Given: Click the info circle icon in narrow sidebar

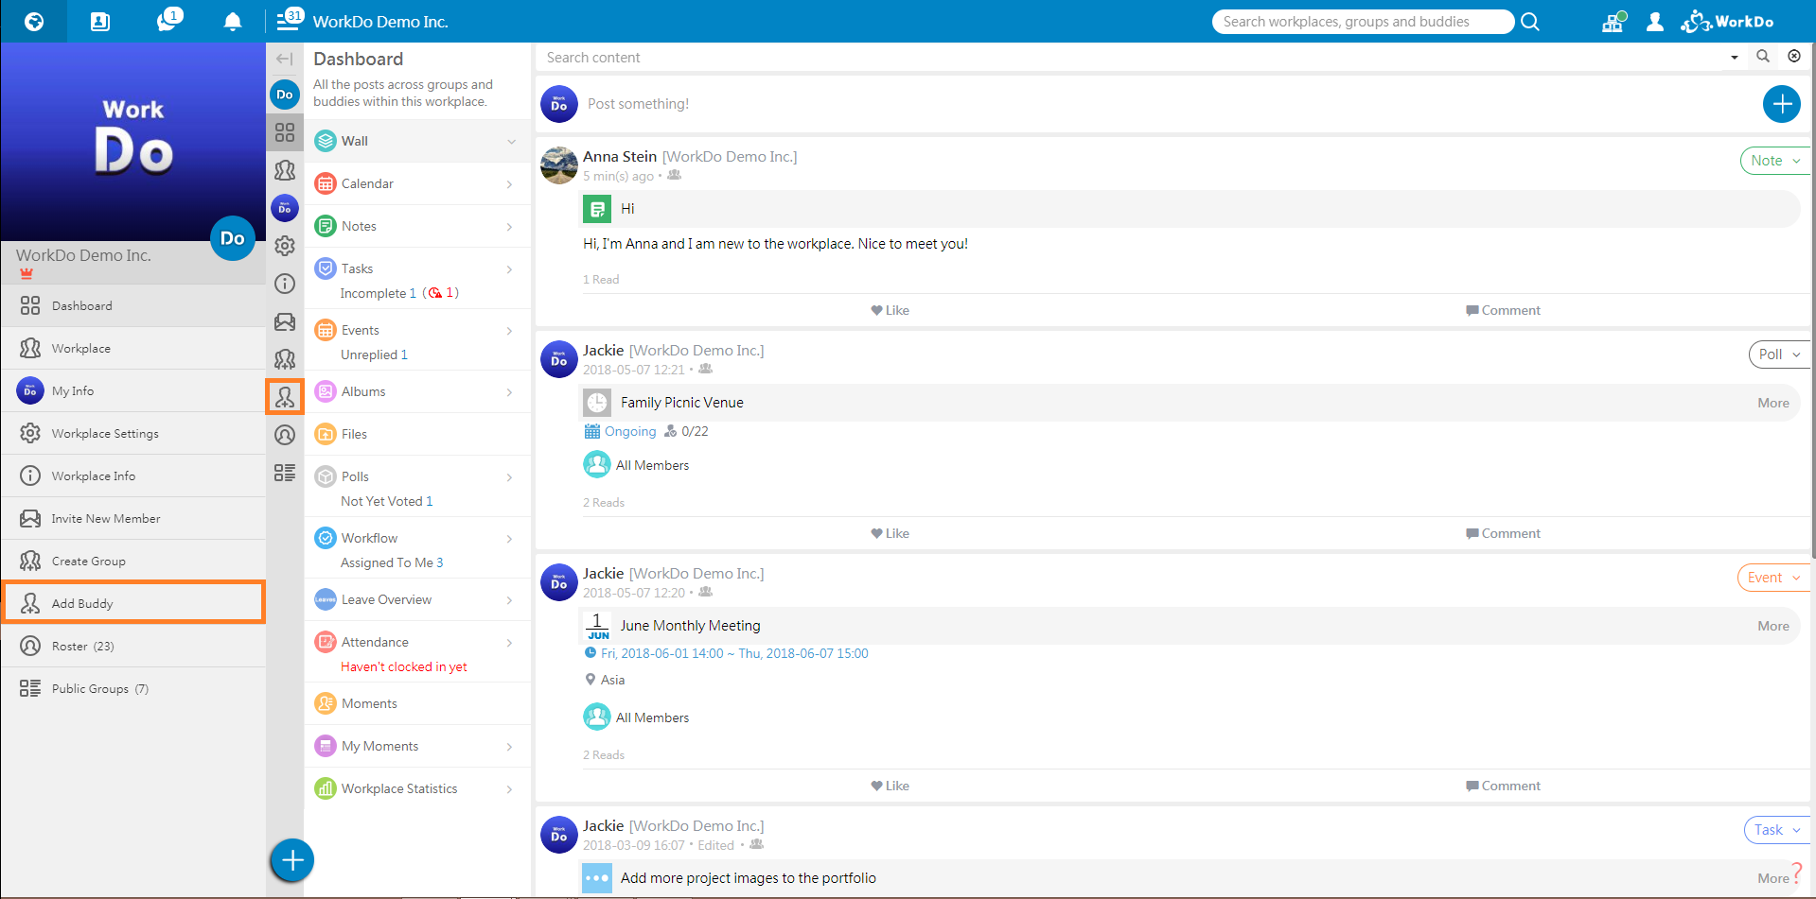Looking at the screenshot, I should tap(285, 284).
